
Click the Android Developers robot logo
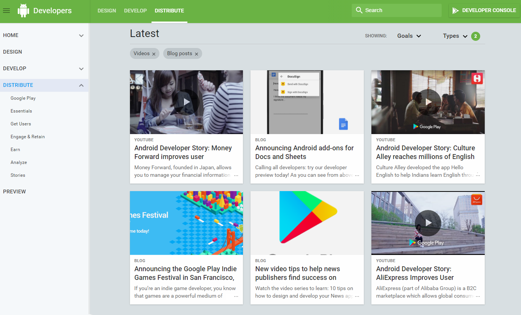click(x=23, y=10)
